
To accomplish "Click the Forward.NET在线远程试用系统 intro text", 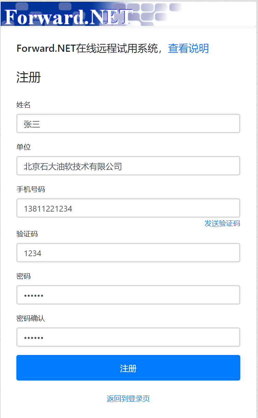I will pos(89,48).
